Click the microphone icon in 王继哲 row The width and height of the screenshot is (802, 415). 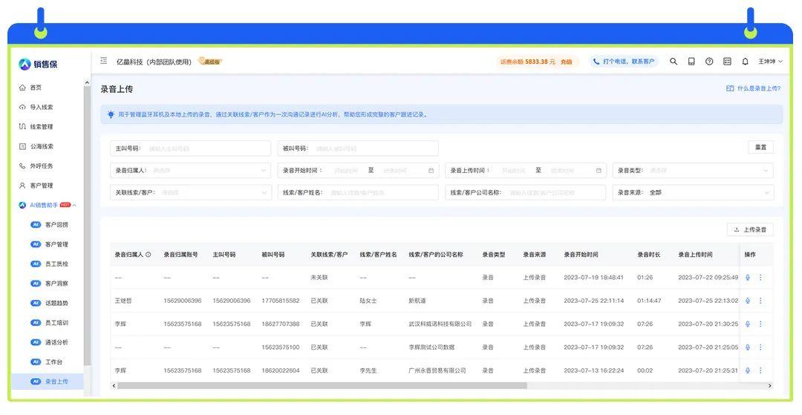[x=748, y=301]
